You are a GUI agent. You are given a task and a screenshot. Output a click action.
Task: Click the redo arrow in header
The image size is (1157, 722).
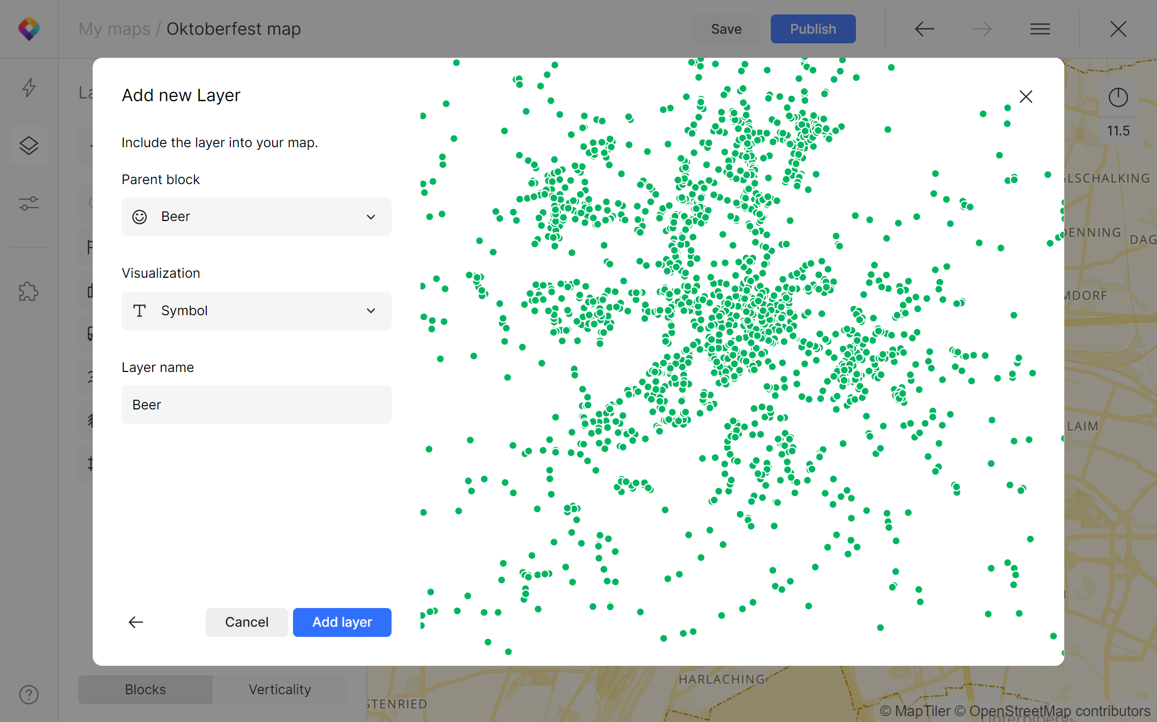click(x=982, y=29)
